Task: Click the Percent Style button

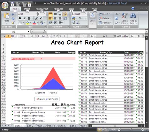Action: [80, 18]
